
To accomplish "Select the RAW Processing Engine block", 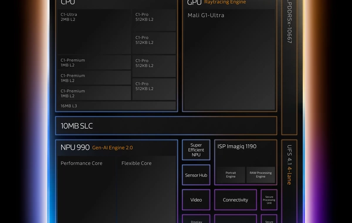I will point(260,175).
